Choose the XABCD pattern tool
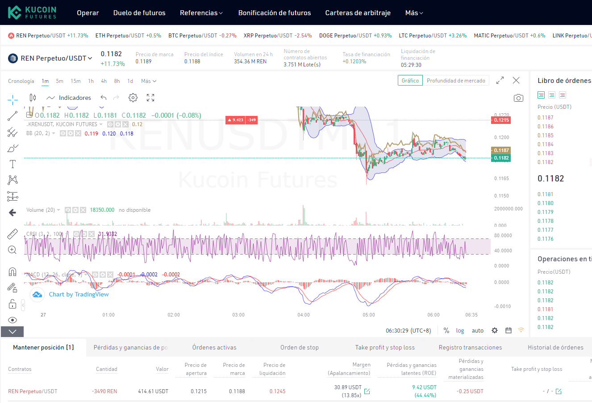The image size is (592, 403). point(13,180)
